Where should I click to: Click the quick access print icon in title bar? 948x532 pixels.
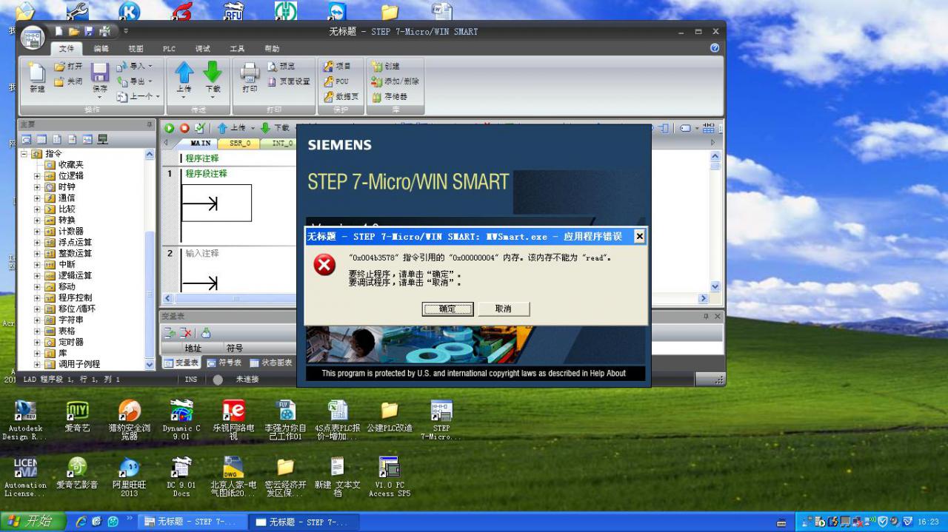tap(104, 31)
